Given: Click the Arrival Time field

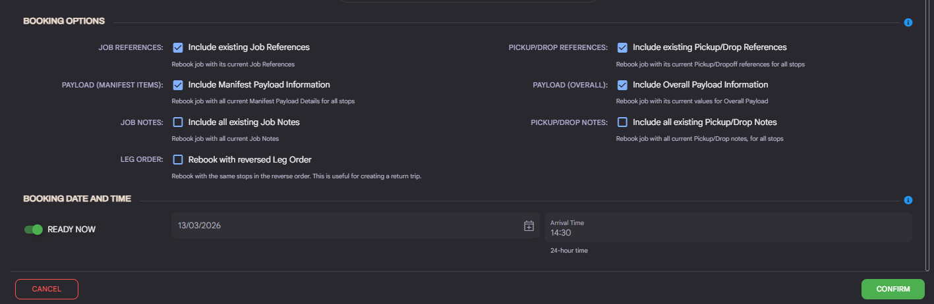Looking at the screenshot, I should point(728,227).
